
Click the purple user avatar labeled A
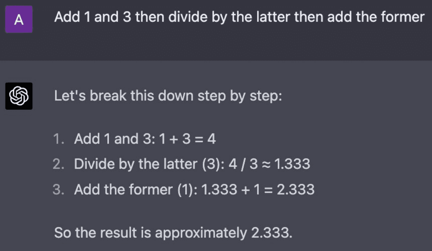pyautogui.click(x=19, y=19)
